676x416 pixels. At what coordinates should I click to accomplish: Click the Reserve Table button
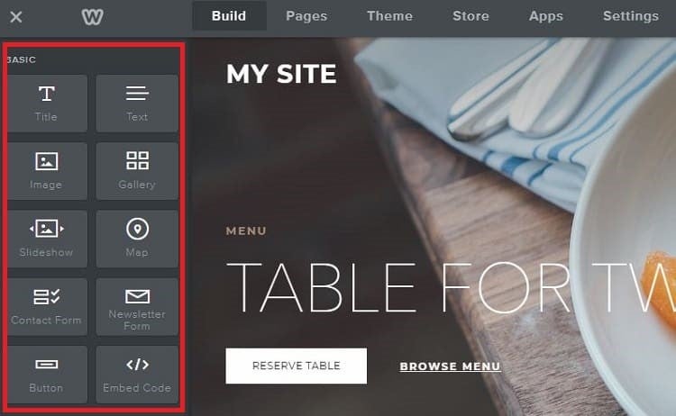pyautogui.click(x=297, y=366)
